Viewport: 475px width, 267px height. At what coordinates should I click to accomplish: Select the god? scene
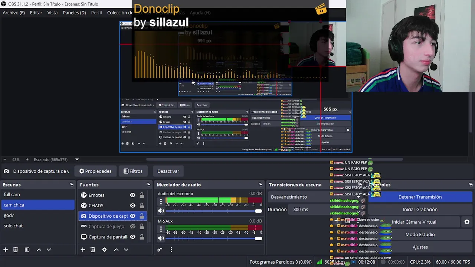pos(38,215)
